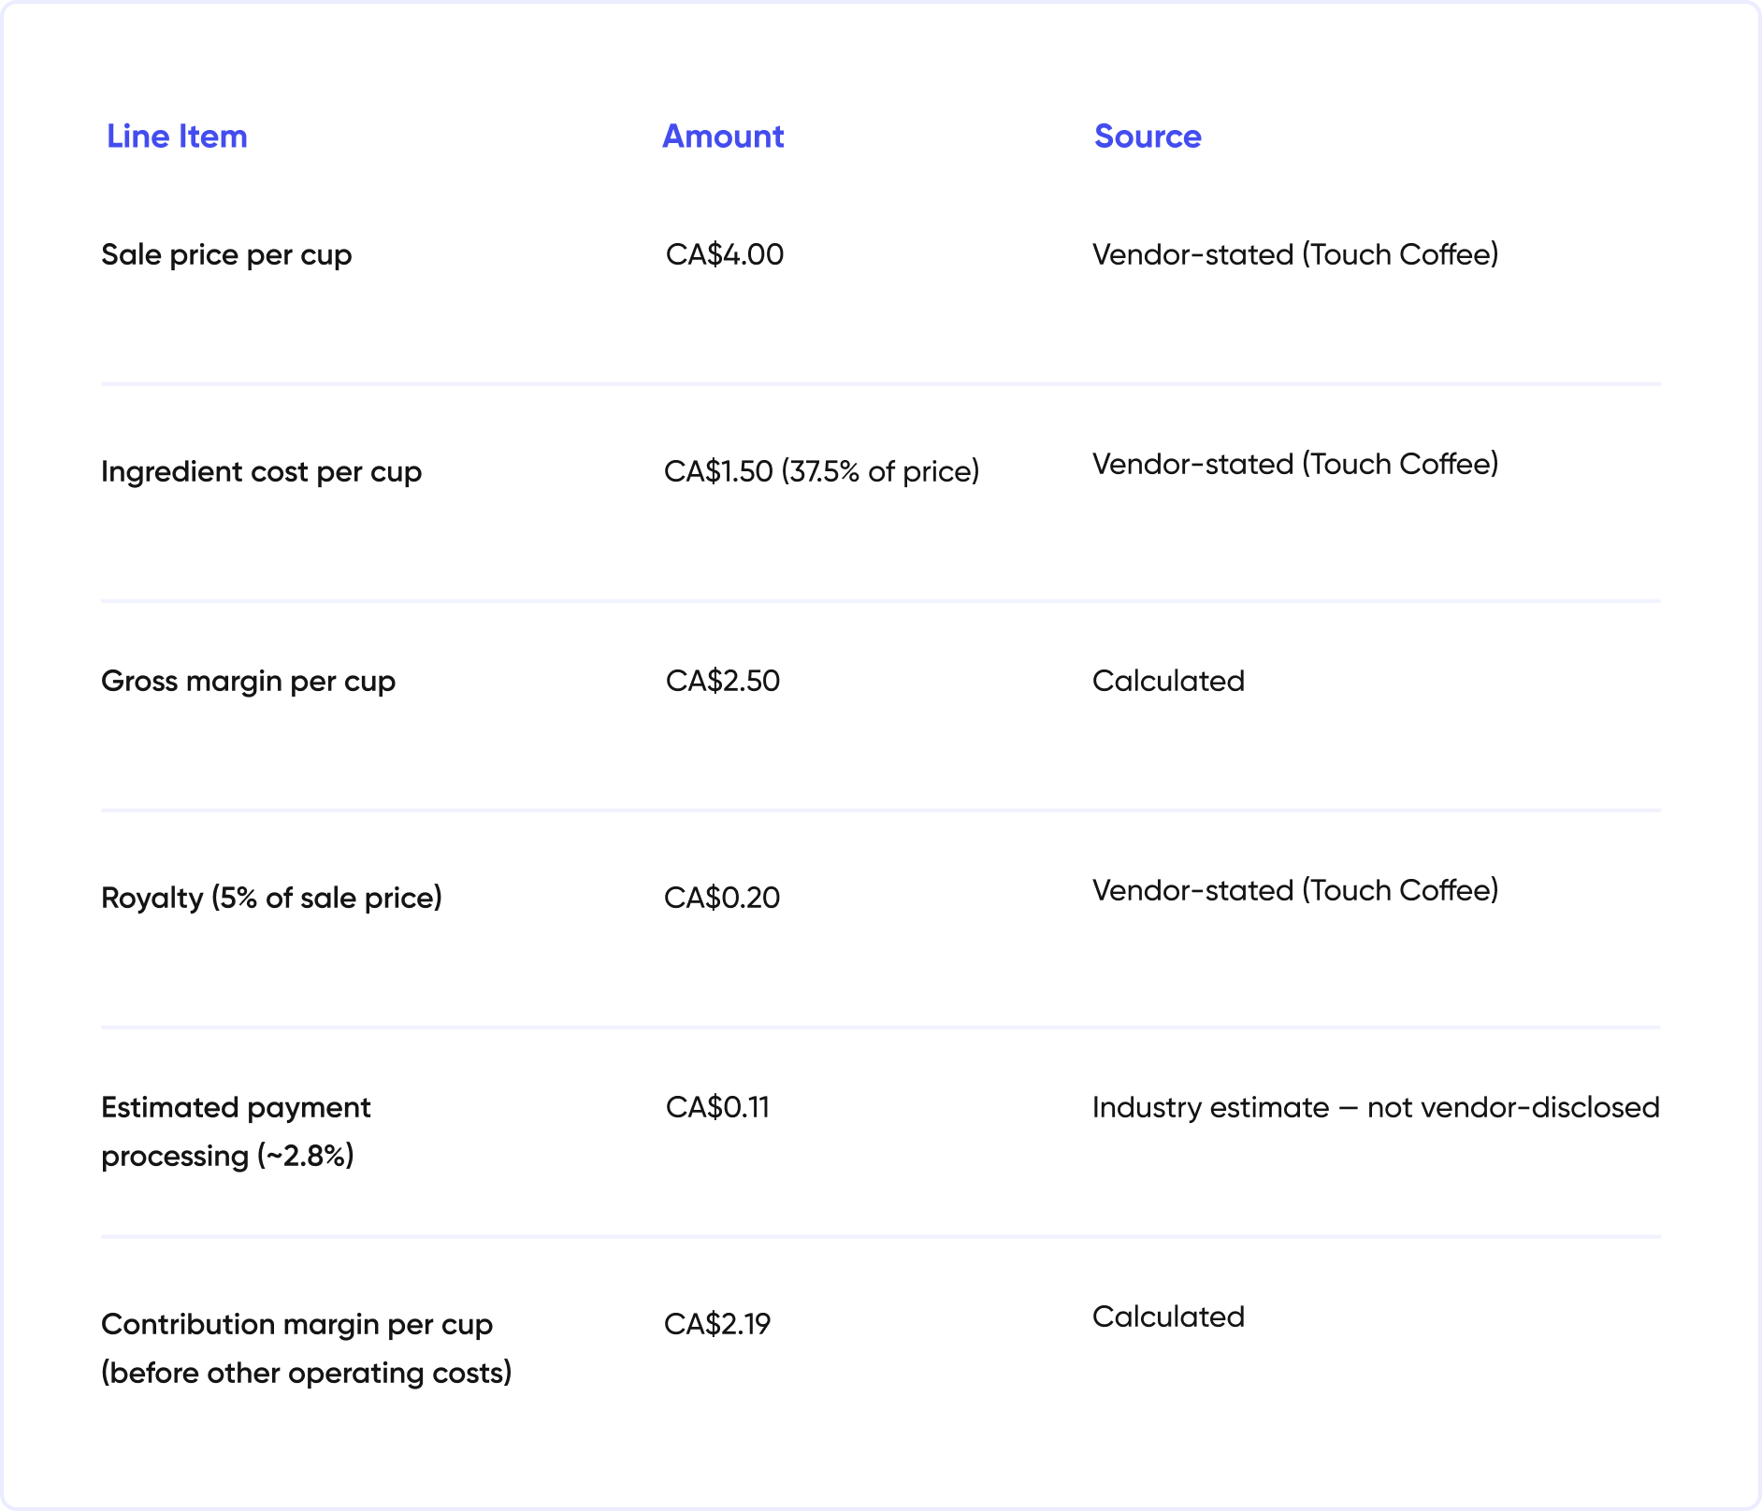This screenshot has width=1762, height=1511.
Task: Click the Line Item column header
Action: [x=177, y=137]
